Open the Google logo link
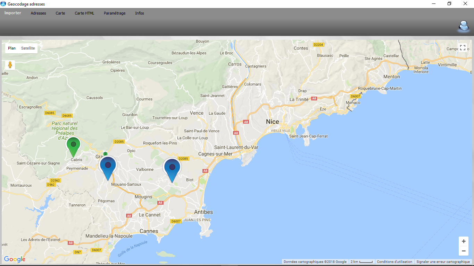Viewport: 474px width, 266px height. [15, 259]
